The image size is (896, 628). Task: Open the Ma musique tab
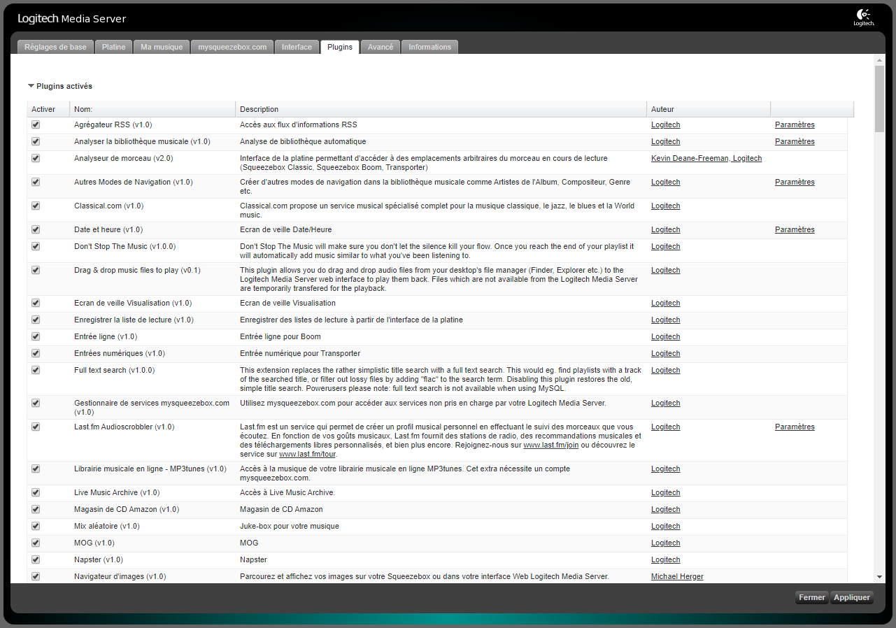[x=162, y=47]
